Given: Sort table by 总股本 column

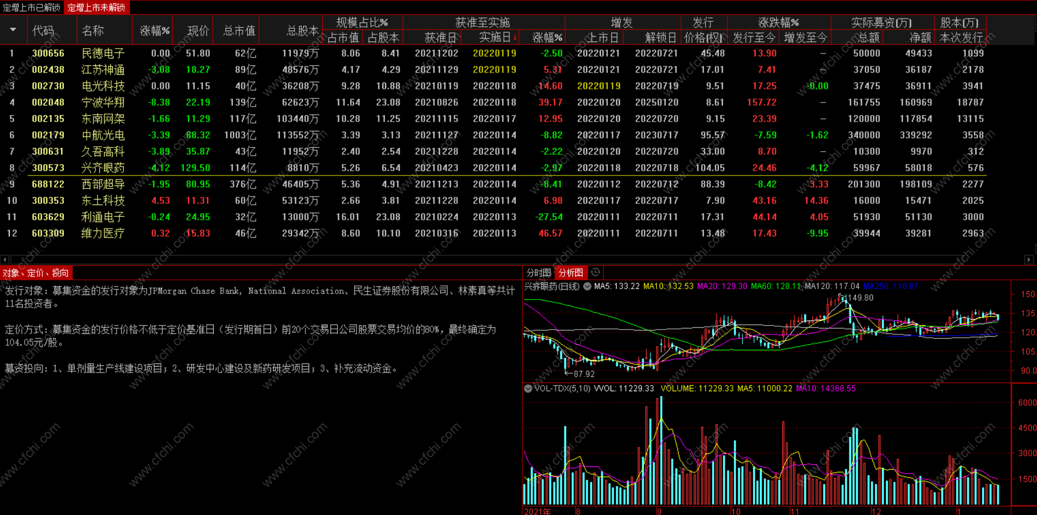Looking at the screenshot, I should click(x=303, y=31).
